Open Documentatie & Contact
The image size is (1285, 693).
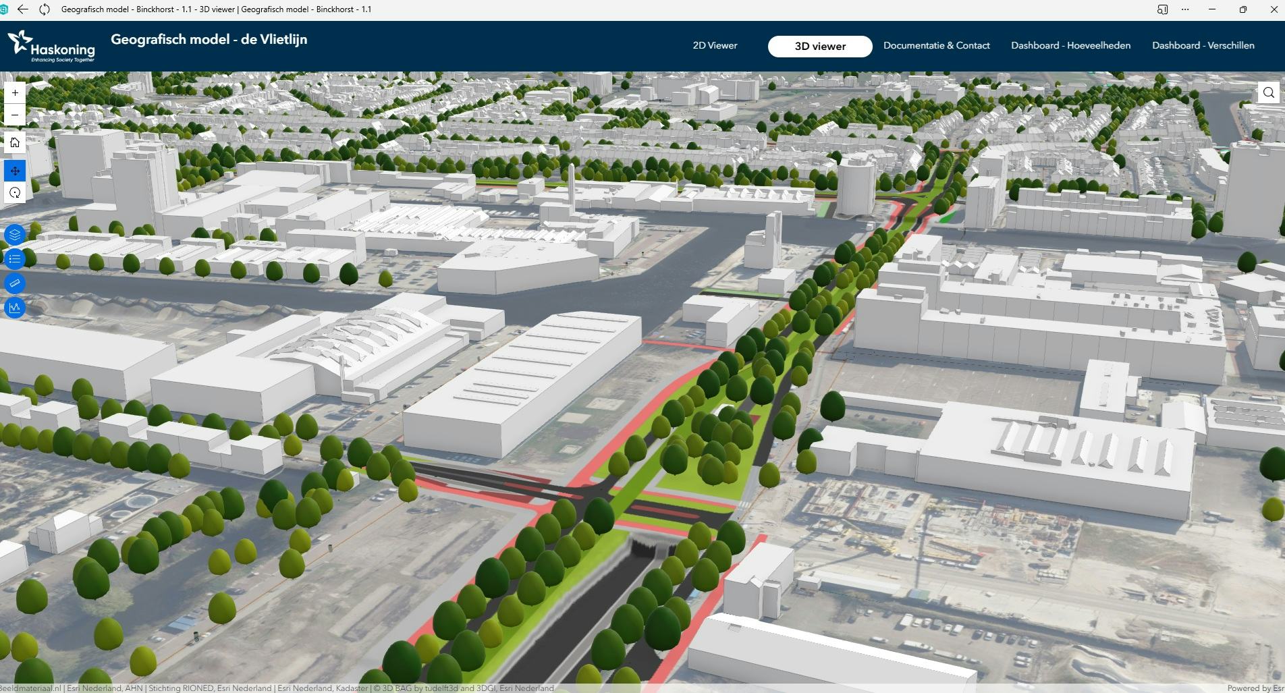coord(936,45)
